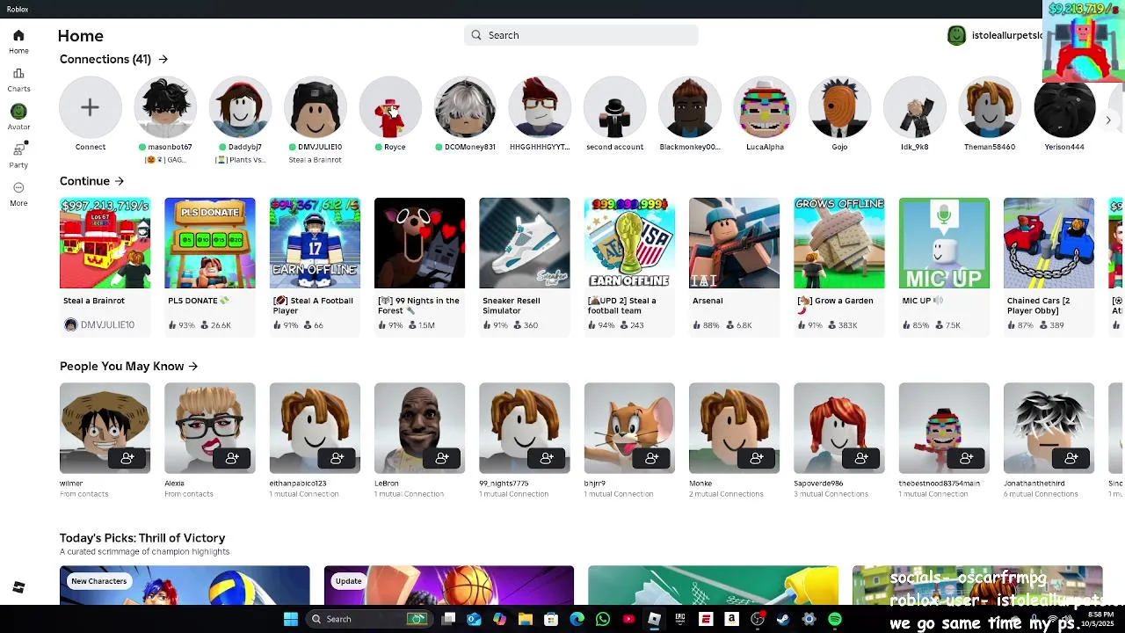Add wilmer as a connection
Screen dimensions: 1125x633
tap(127, 458)
